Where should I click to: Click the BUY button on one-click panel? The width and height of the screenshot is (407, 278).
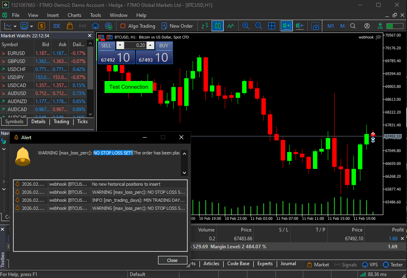click(x=164, y=46)
